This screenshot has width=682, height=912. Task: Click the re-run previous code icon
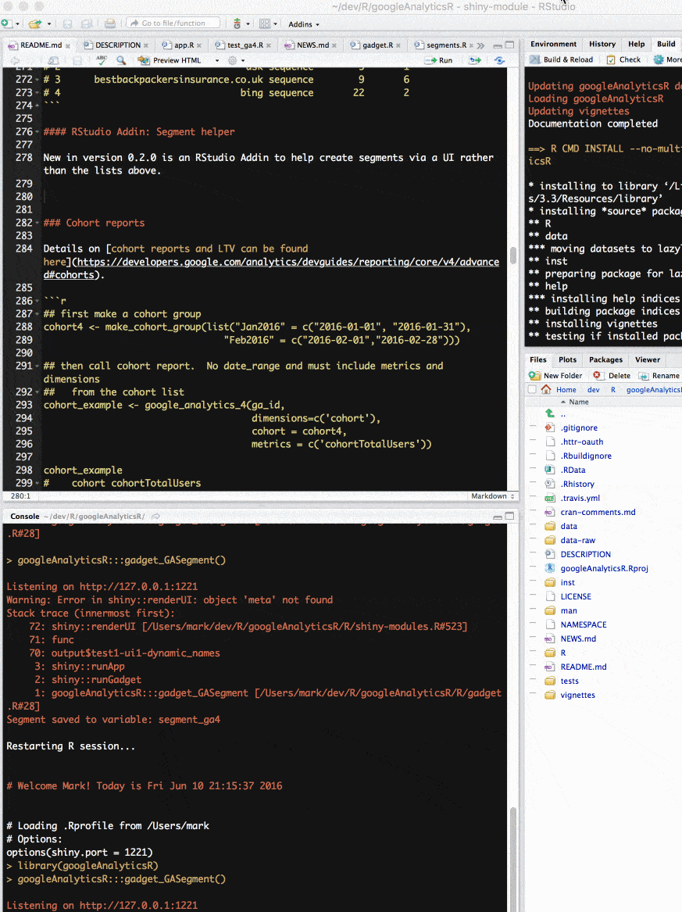coord(475,60)
